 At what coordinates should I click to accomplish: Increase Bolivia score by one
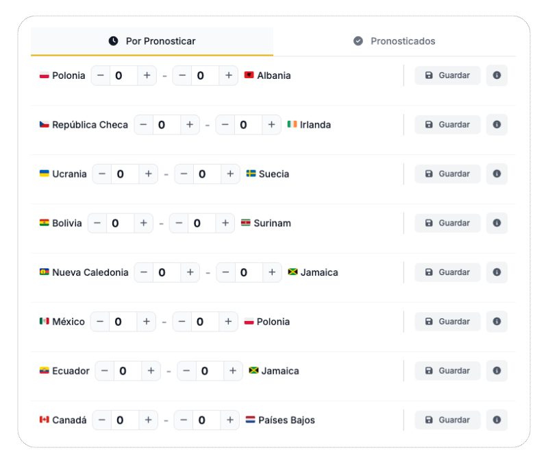coord(143,223)
